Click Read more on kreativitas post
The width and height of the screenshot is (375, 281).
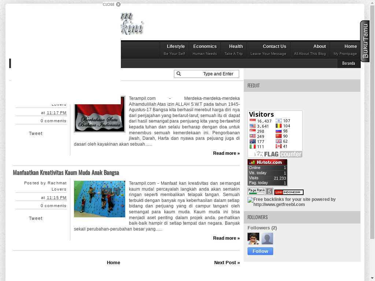(x=226, y=238)
